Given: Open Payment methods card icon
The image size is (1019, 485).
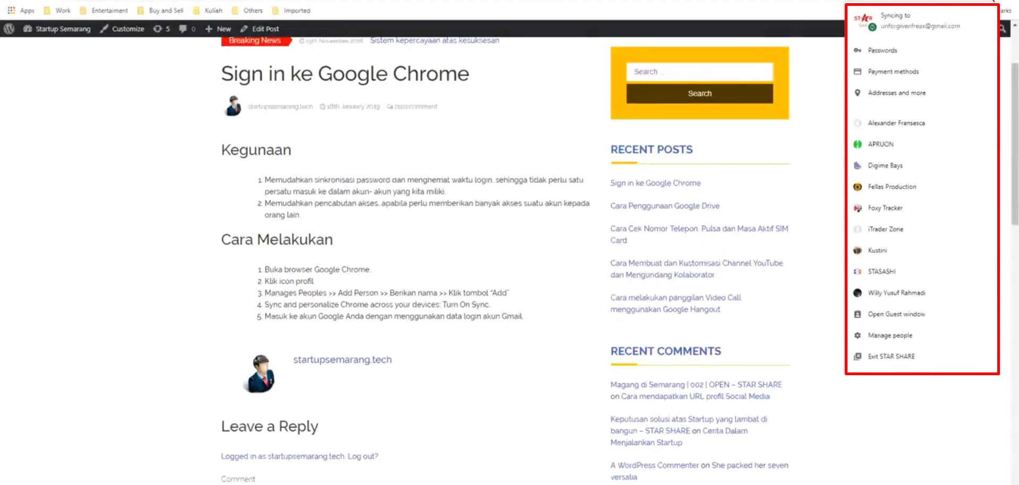Looking at the screenshot, I should (858, 72).
